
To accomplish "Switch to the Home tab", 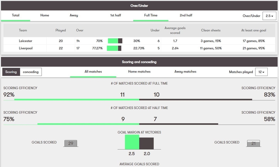I will coord(44,16).
